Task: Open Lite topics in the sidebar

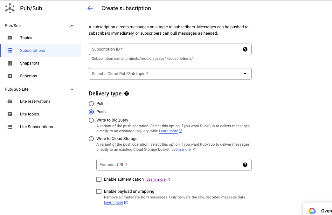Action: 40,114
